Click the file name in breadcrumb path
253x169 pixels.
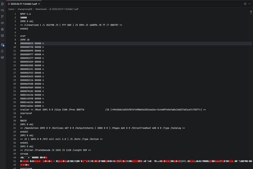point(64,9)
